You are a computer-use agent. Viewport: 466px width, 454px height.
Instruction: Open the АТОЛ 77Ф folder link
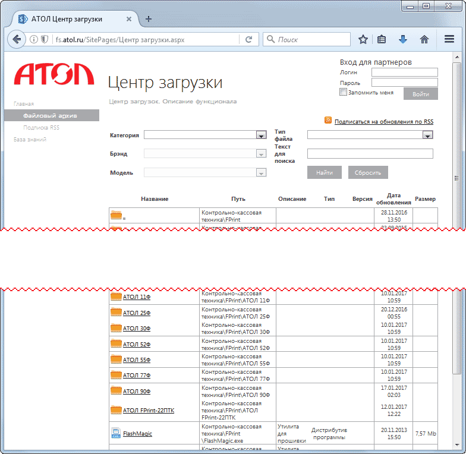click(137, 376)
